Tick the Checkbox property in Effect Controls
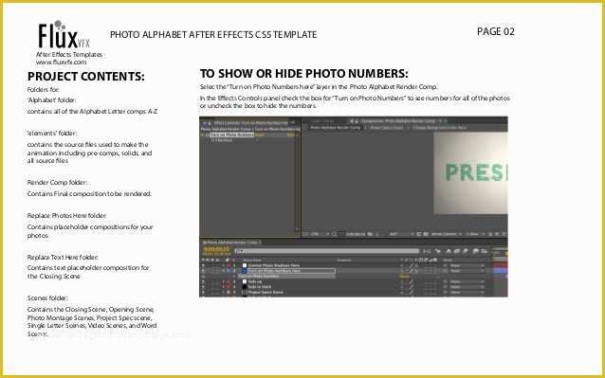Image resolution: width=605 pixels, height=378 pixels. pos(257,140)
